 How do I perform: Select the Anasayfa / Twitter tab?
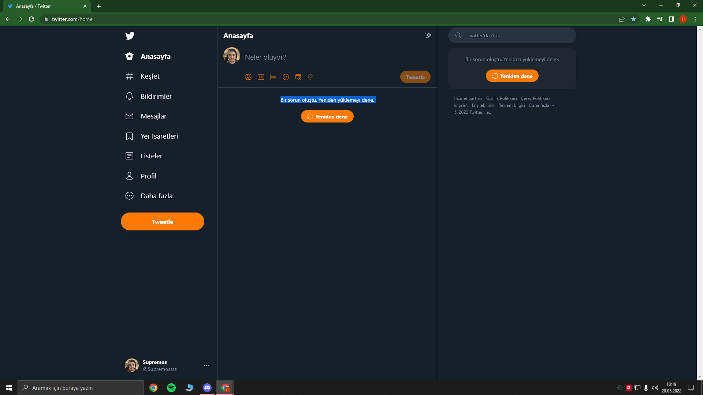(x=47, y=6)
